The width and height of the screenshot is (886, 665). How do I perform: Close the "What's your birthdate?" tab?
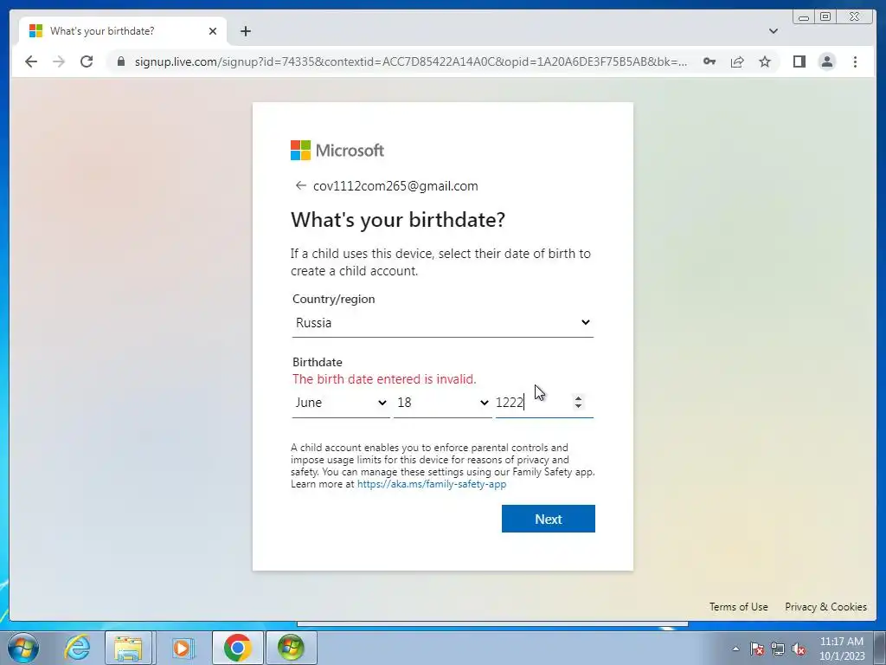pyautogui.click(x=213, y=31)
